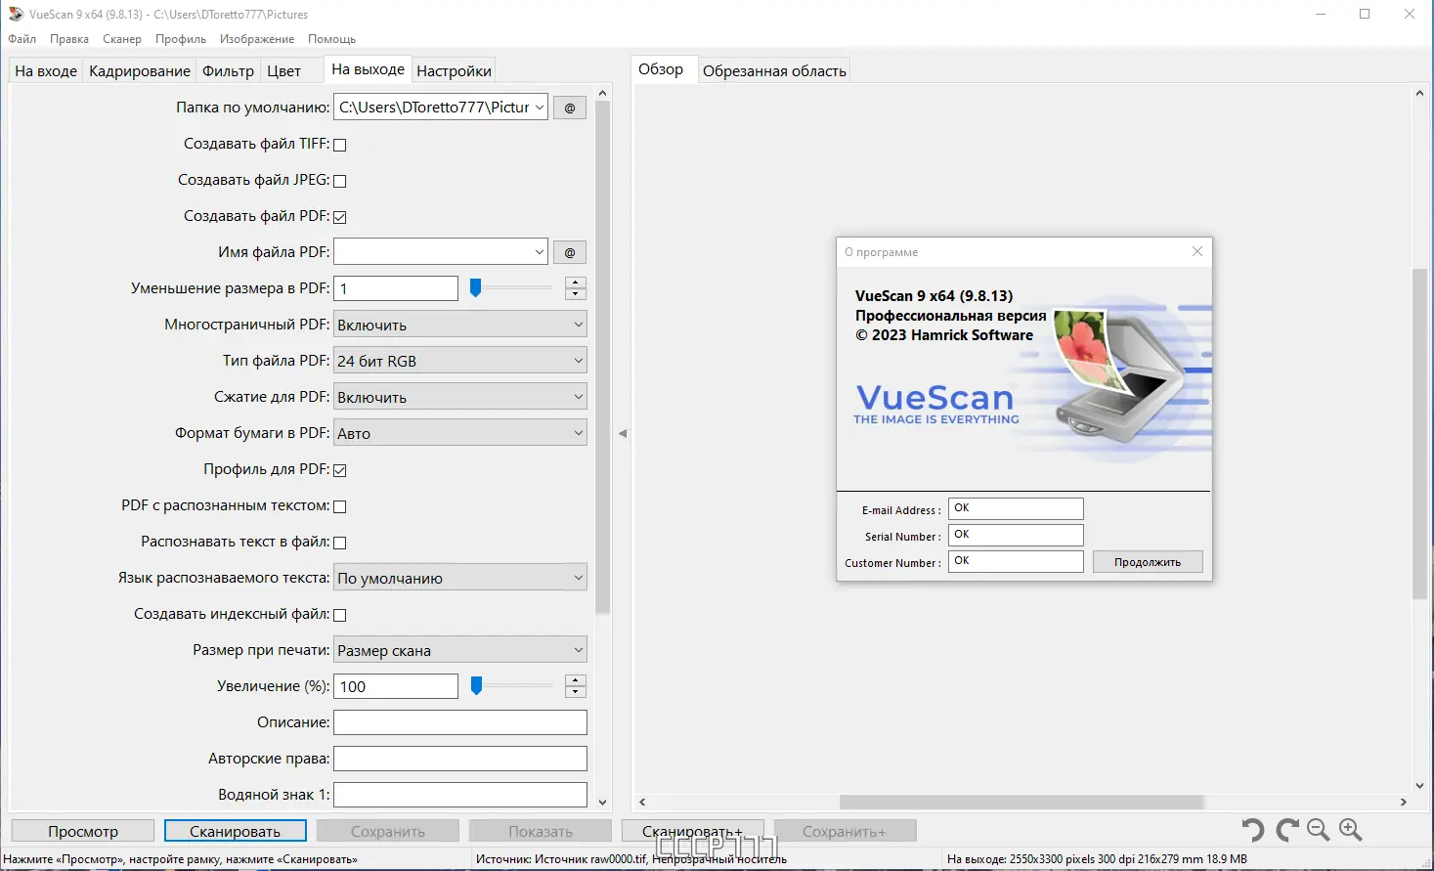
Task: Collapse the left panel with the arrow
Action: click(x=623, y=433)
